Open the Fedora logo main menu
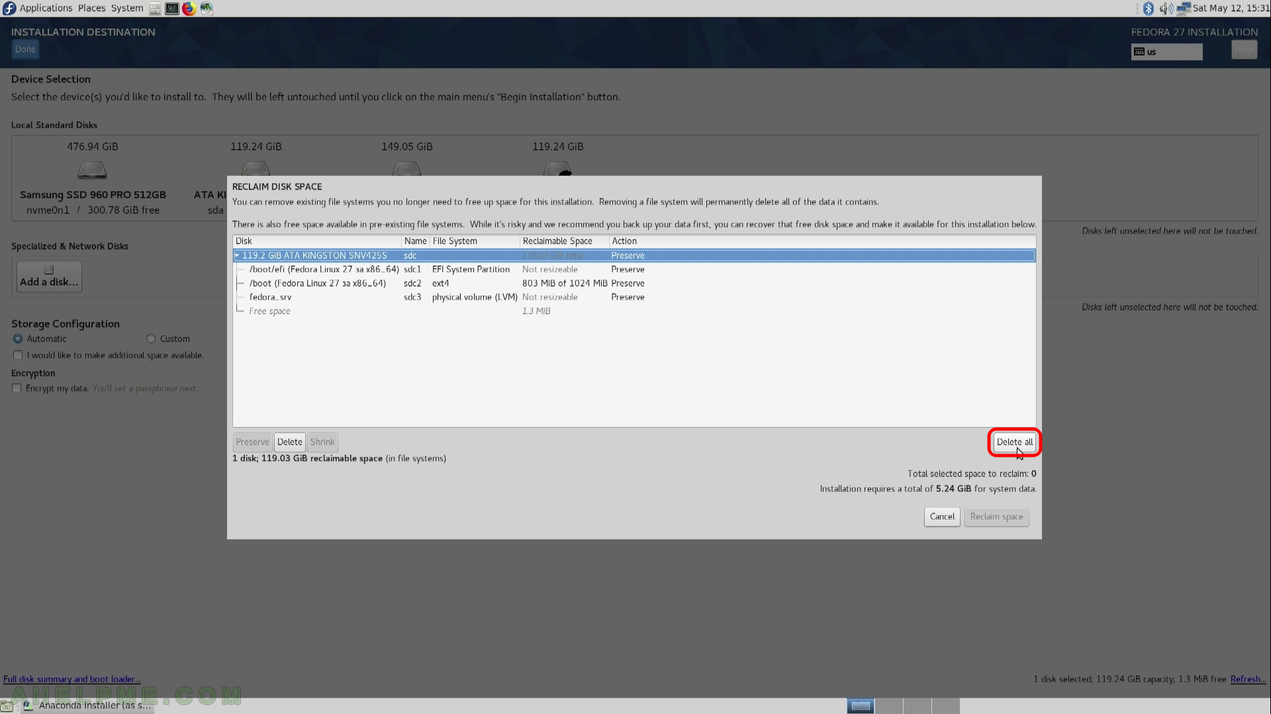Screen dimensions: 1271x714 click(x=9, y=8)
